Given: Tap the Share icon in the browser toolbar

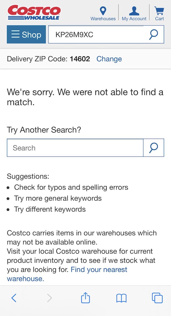Looking at the screenshot, I should click(x=85, y=298).
